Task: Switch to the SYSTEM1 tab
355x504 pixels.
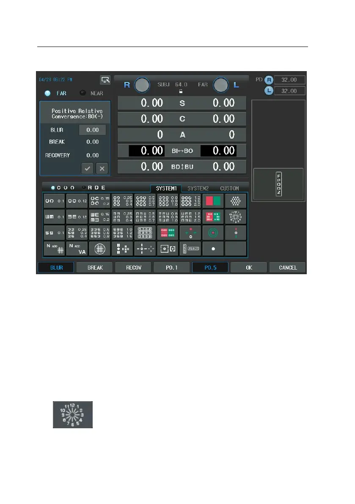Action: (166, 188)
